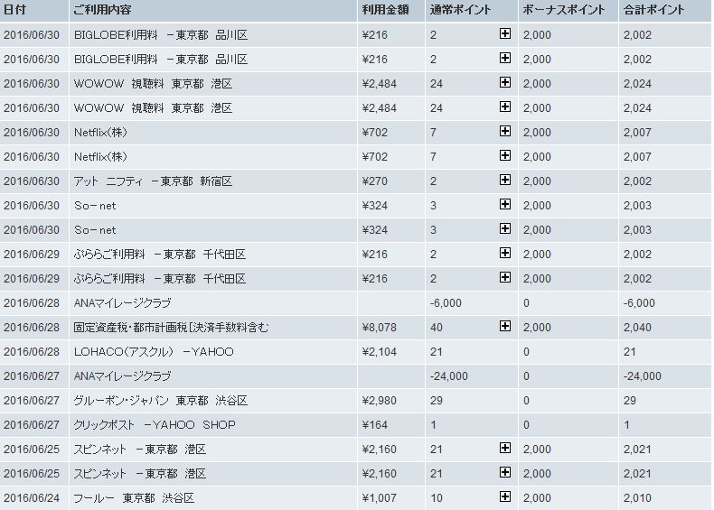The image size is (714, 510).
Task: Click the 2,010 total points value
Action: [x=637, y=498]
